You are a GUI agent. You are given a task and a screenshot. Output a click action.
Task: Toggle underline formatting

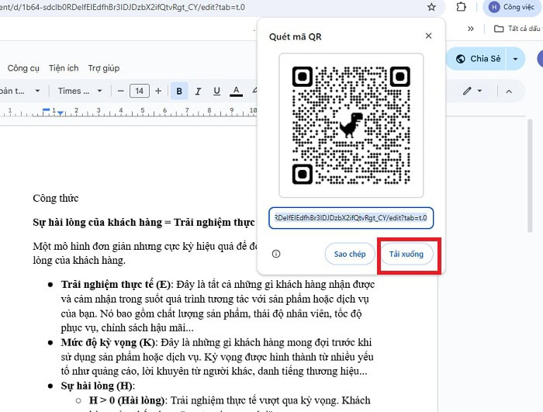click(x=216, y=91)
